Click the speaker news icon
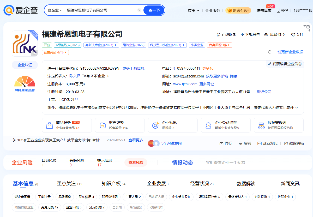The height and width of the screenshot is (217, 313). (x=14, y=140)
